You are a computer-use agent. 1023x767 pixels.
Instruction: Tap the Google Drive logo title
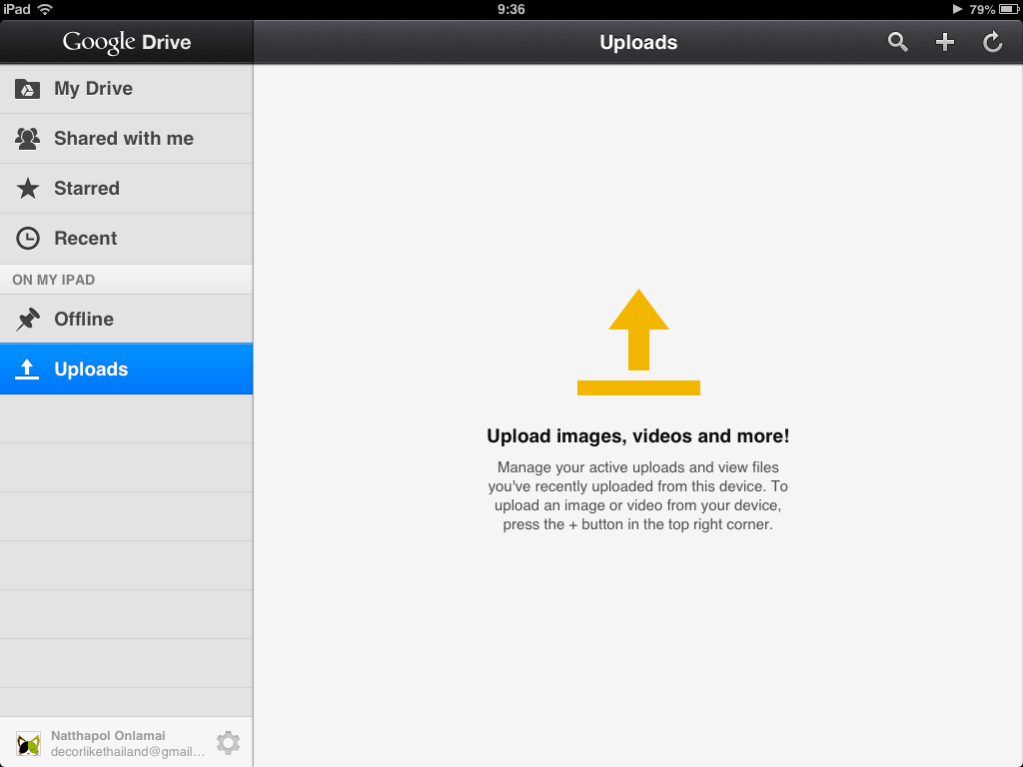(127, 42)
